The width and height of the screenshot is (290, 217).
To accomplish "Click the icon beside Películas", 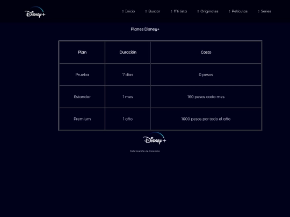I will click(229, 11).
